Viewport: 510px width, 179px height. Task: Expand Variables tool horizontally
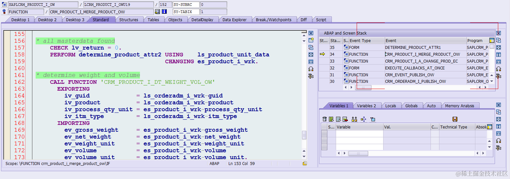pos(499,134)
